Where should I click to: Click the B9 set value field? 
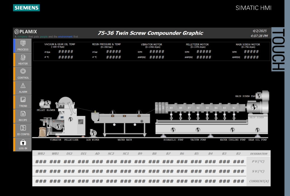[x=140, y=171]
